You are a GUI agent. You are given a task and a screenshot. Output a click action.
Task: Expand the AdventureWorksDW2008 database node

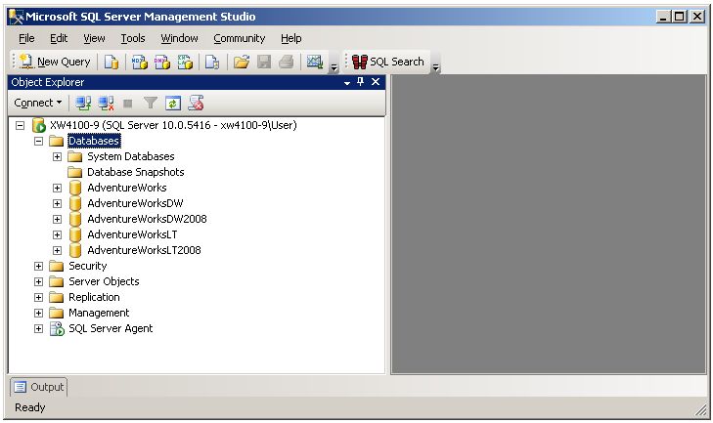click(x=57, y=220)
